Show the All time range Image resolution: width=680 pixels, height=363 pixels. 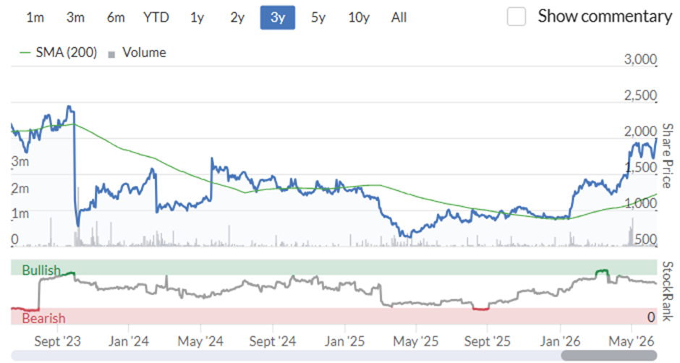click(x=399, y=18)
